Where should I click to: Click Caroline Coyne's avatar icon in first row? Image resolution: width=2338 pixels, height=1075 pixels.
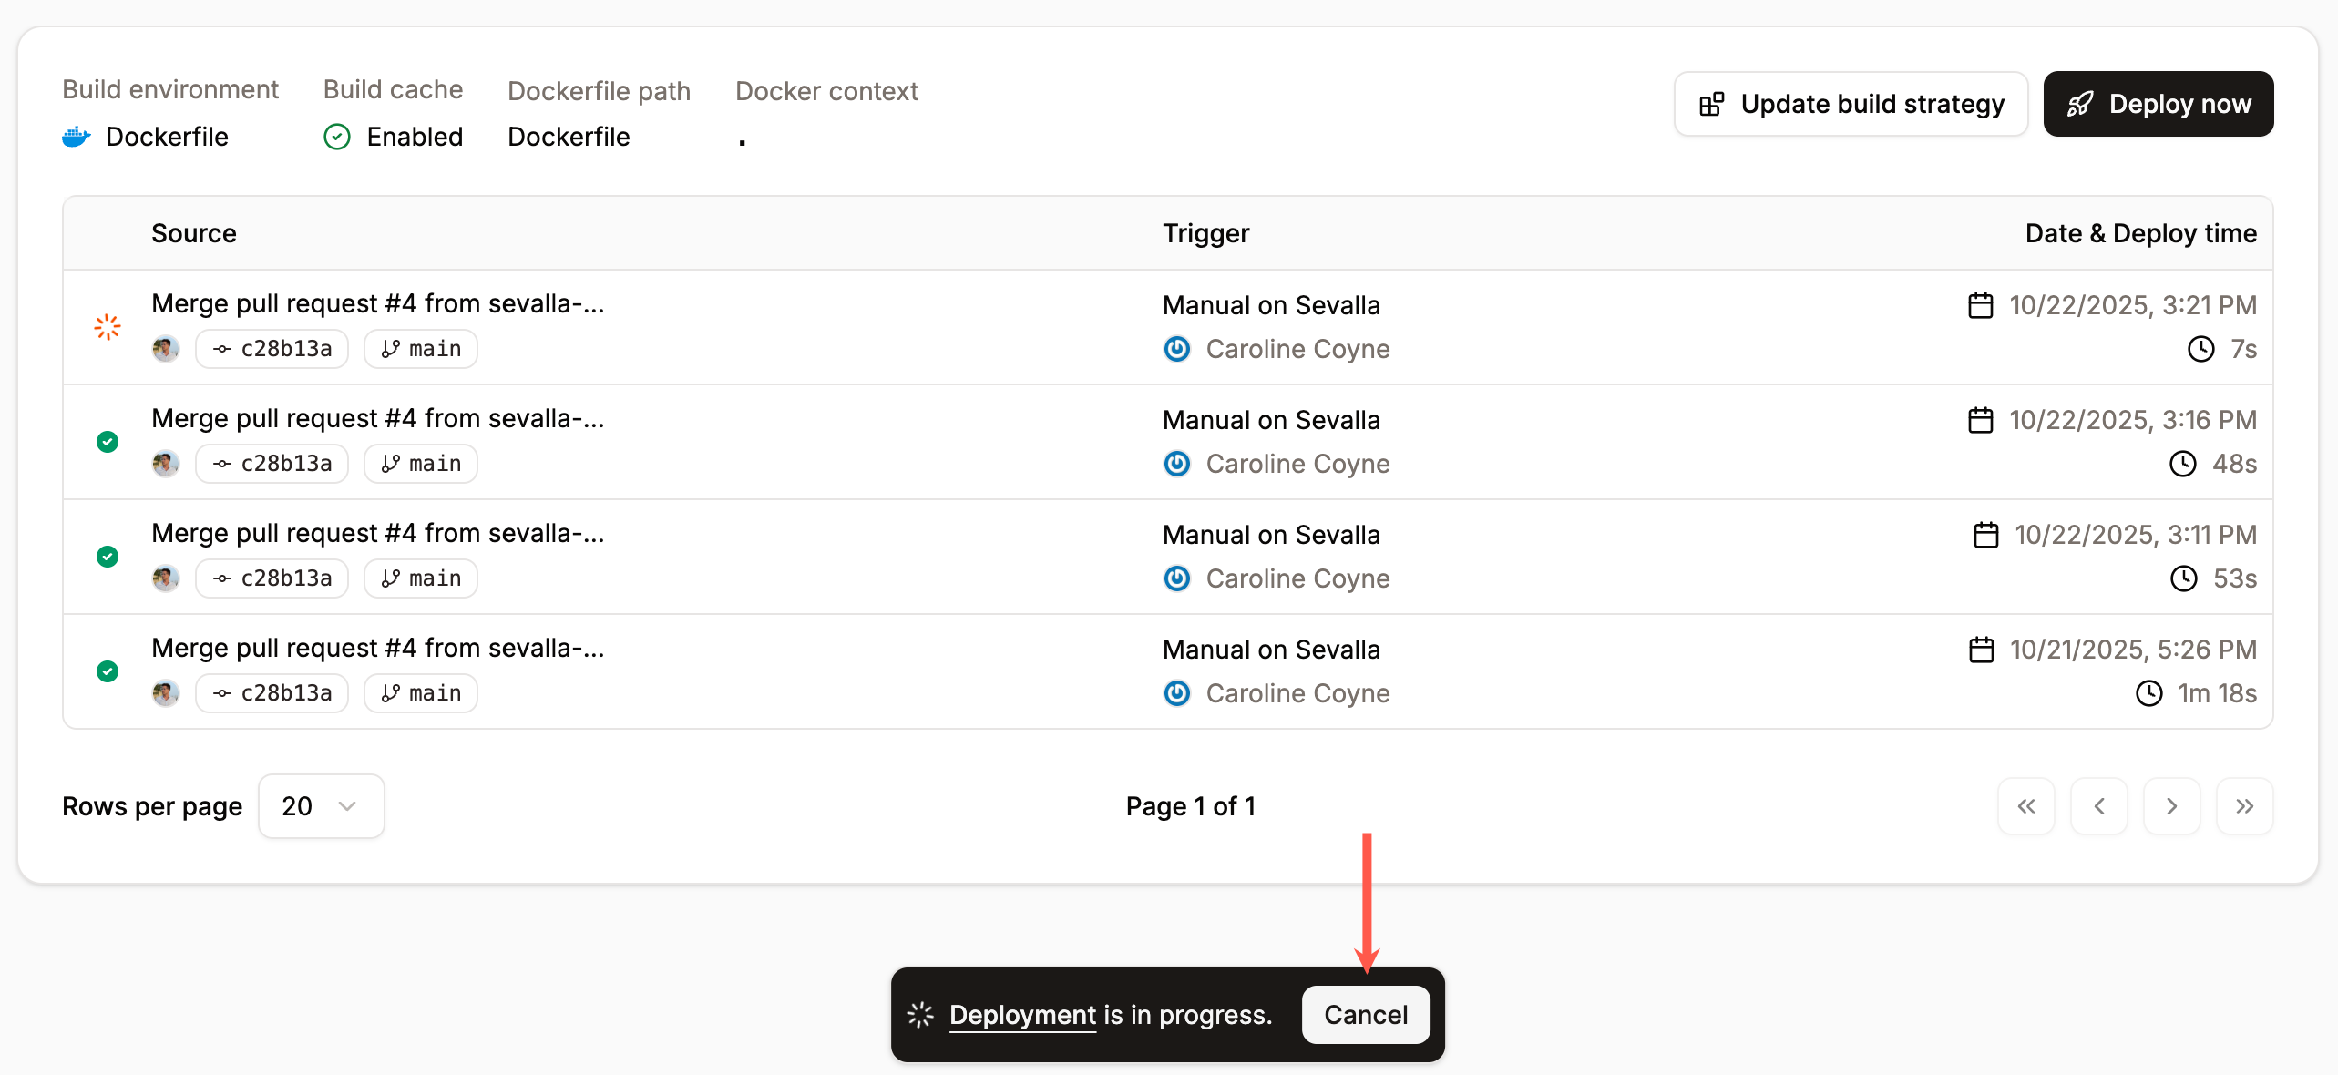pyautogui.click(x=1177, y=349)
